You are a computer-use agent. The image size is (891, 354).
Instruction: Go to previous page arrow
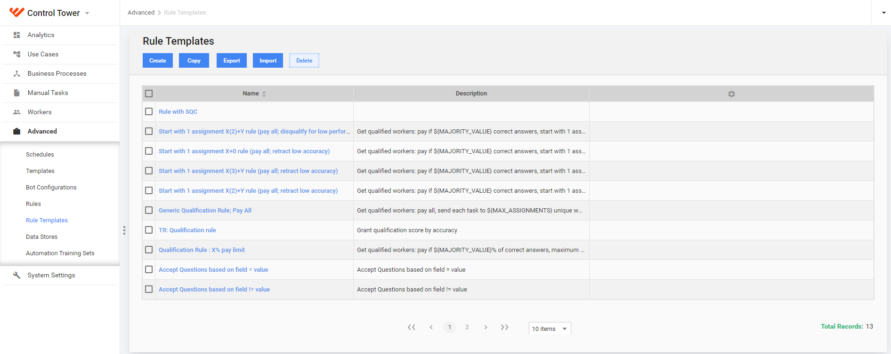pyautogui.click(x=431, y=327)
